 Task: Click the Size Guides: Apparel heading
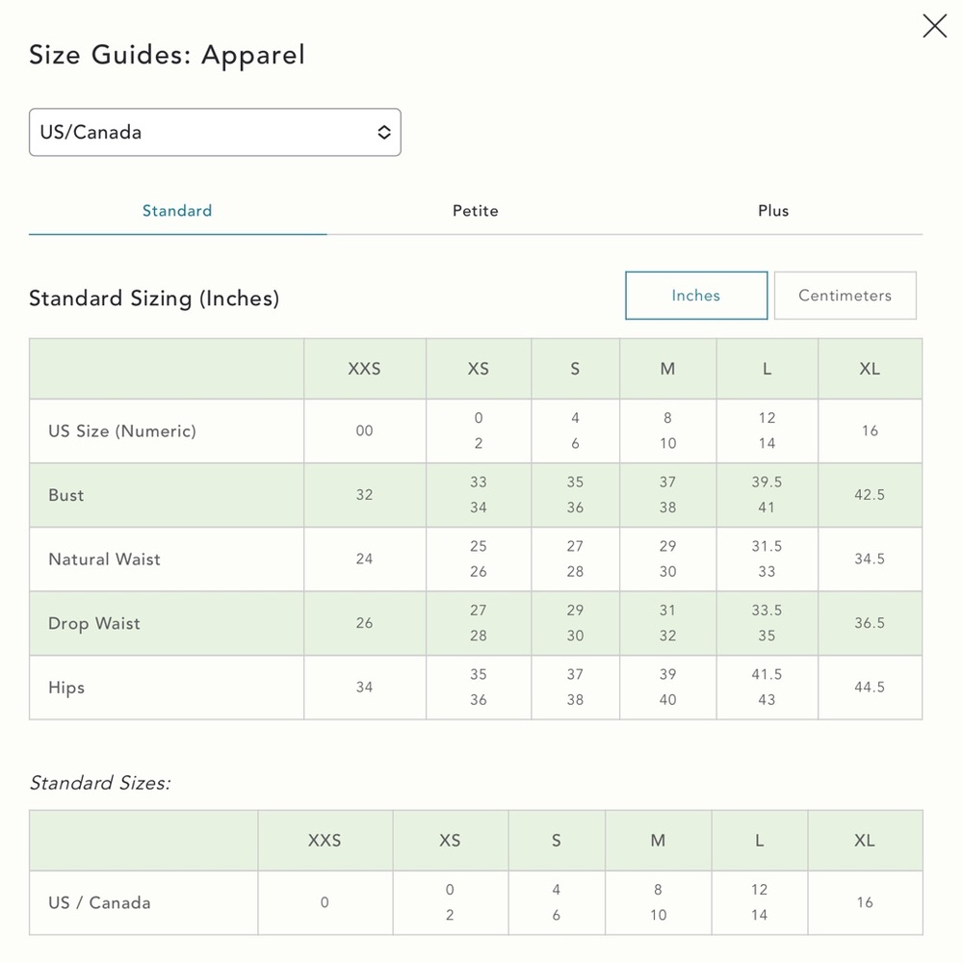click(167, 55)
